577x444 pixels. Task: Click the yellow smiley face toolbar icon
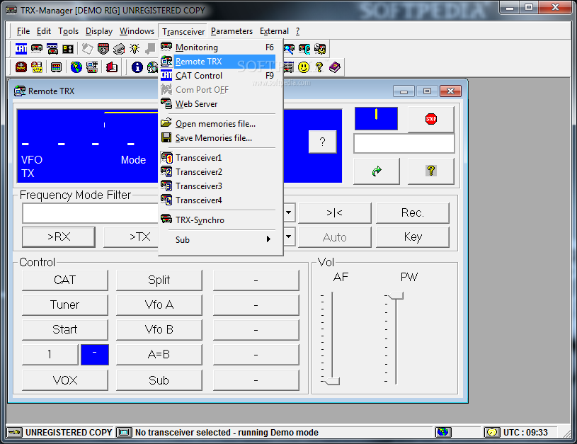[304, 67]
